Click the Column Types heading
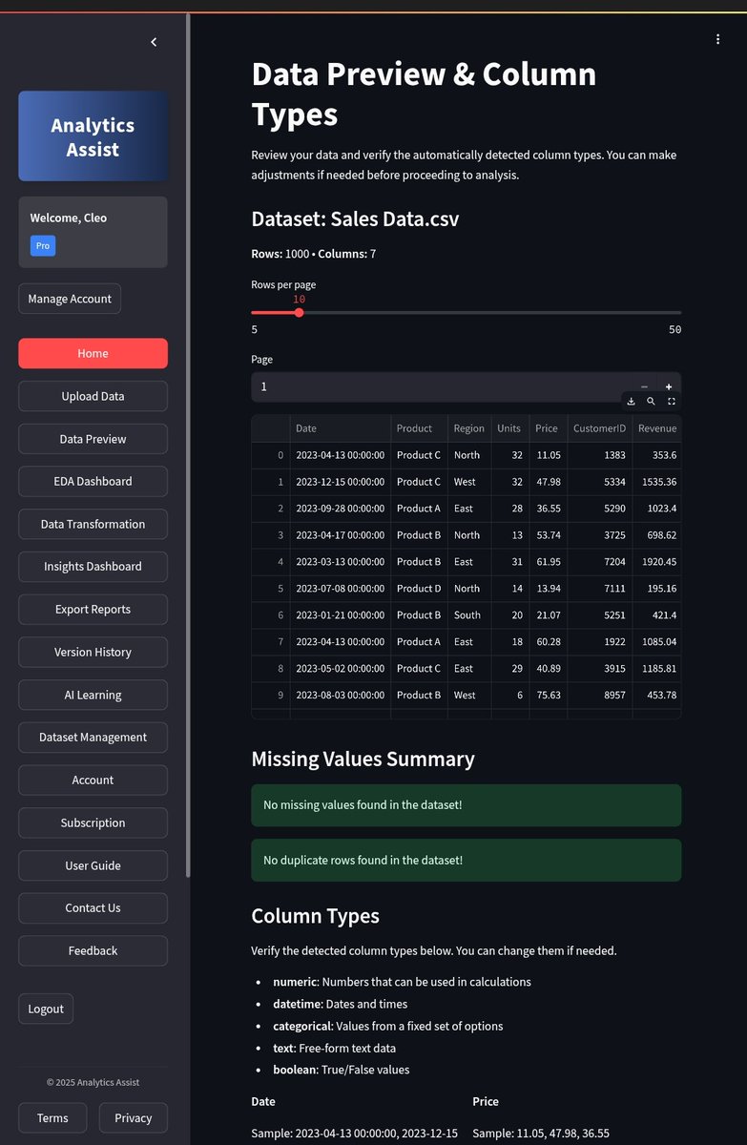 316,916
